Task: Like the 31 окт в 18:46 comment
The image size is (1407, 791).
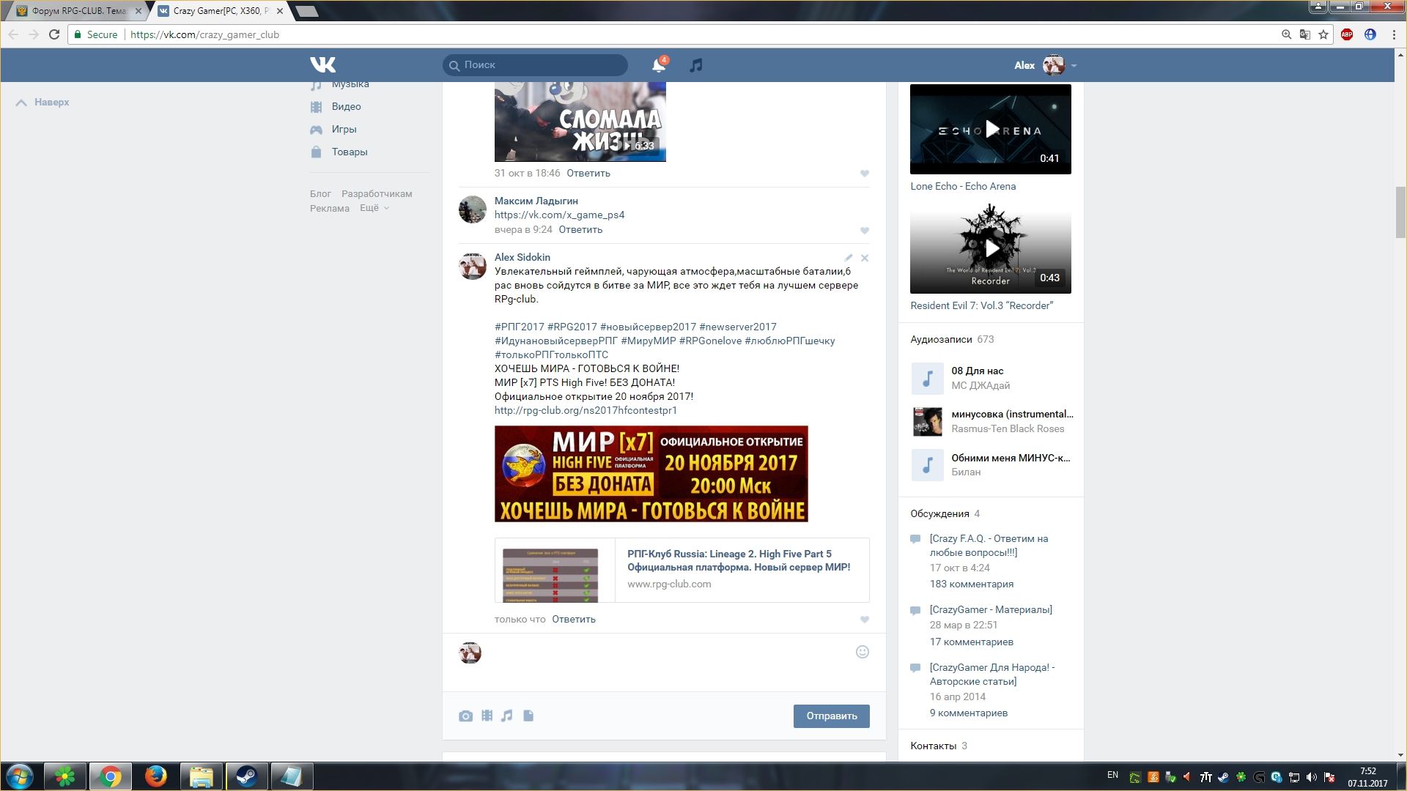Action: click(864, 174)
